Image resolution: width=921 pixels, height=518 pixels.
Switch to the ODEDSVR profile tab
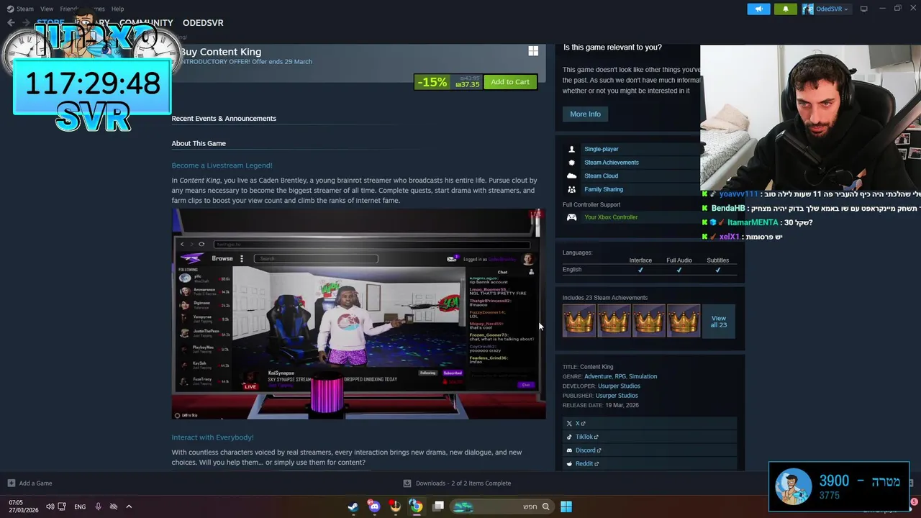point(203,22)
